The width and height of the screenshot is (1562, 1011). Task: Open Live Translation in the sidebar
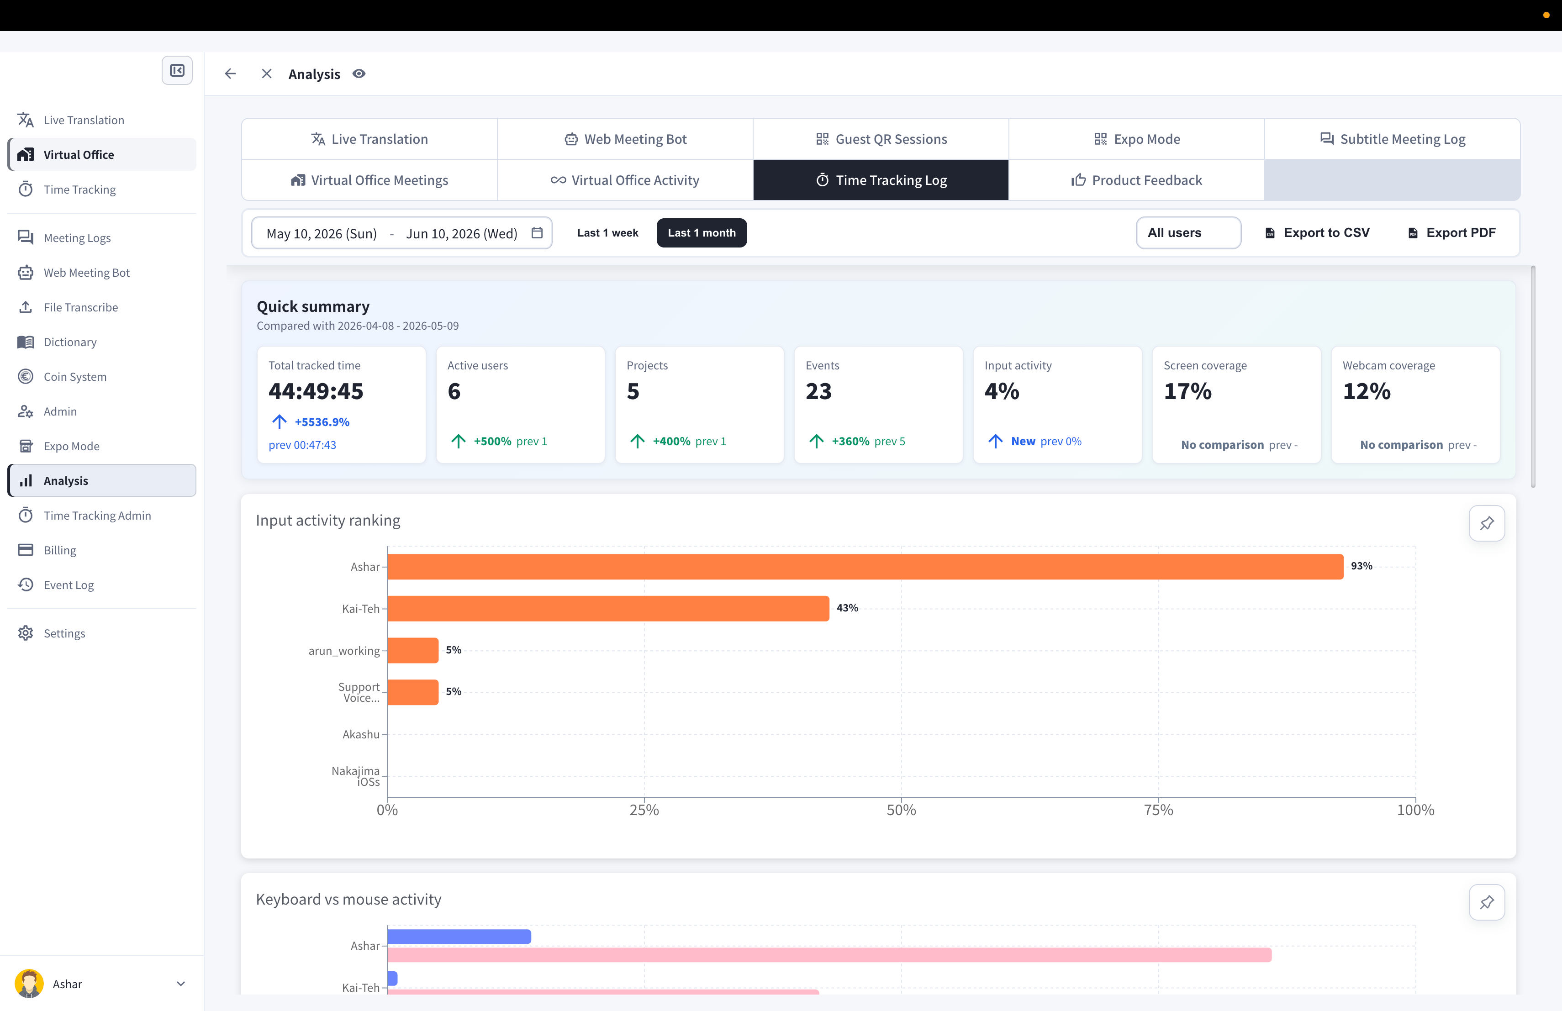102,120
